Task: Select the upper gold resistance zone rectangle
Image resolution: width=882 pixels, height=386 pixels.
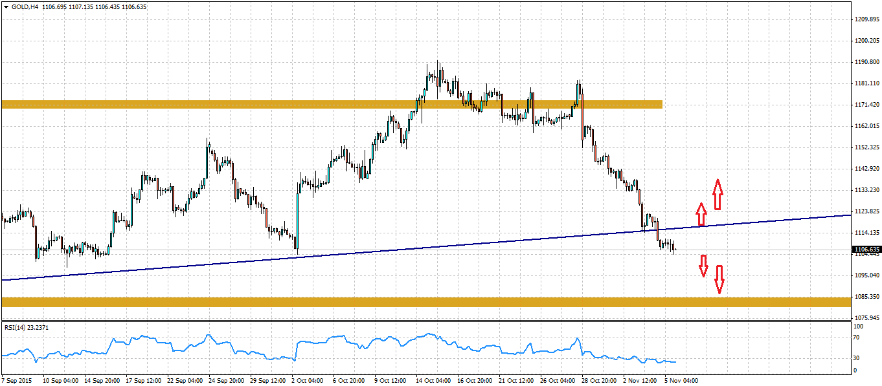Action: (332, 104)
